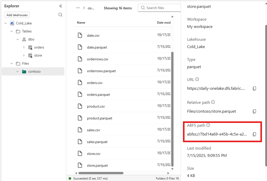Select the dbo schema icon
The height and width of the screenshot is (181, 267).
tap(24, 39)
